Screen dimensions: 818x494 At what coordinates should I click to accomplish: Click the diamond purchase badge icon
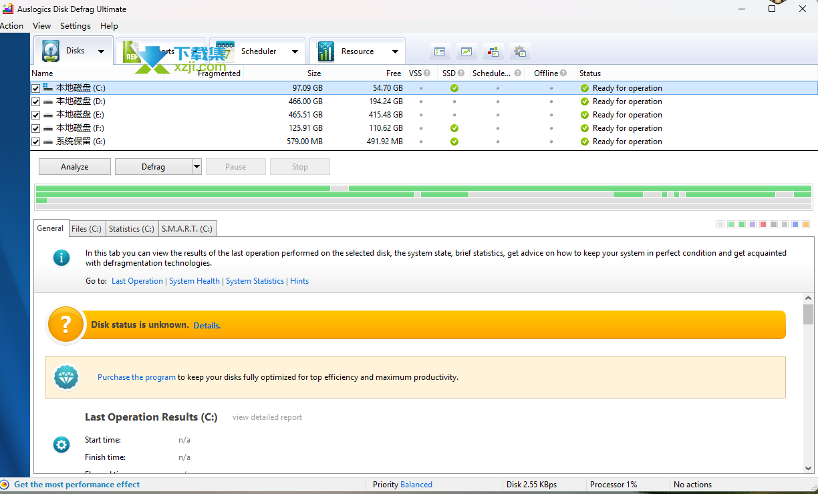click(x=66, y=377)
